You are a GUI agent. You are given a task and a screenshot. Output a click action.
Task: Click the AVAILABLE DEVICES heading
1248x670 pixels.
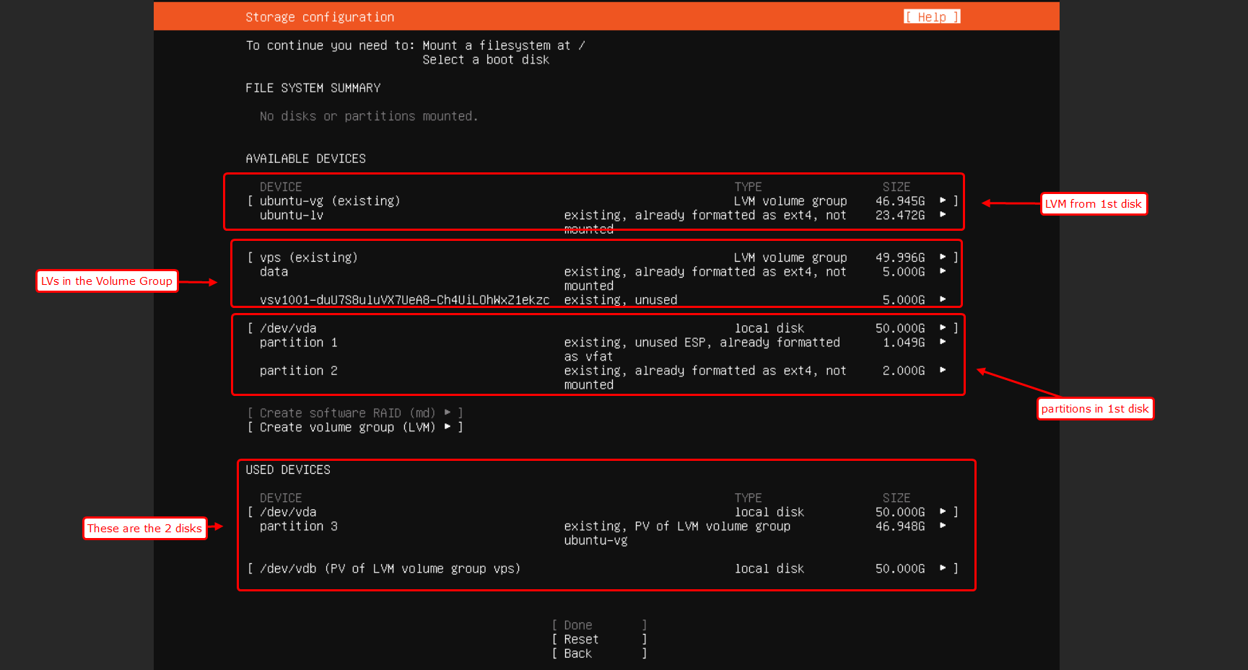pyautogui.click(x=305, y=159)
